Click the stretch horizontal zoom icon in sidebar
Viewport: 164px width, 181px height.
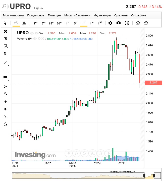coord(6,117)
